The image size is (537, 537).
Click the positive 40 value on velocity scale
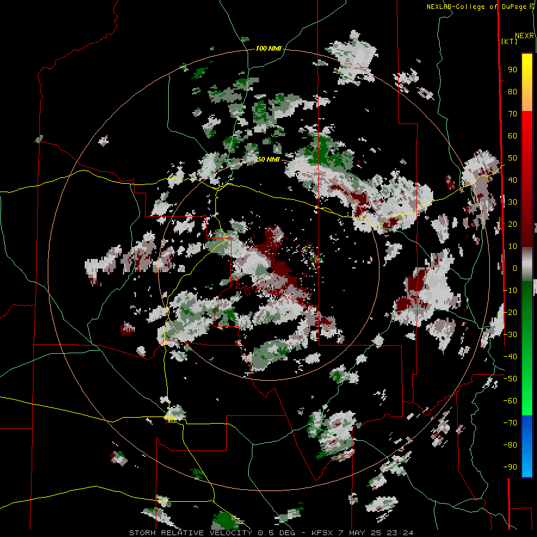513,180
